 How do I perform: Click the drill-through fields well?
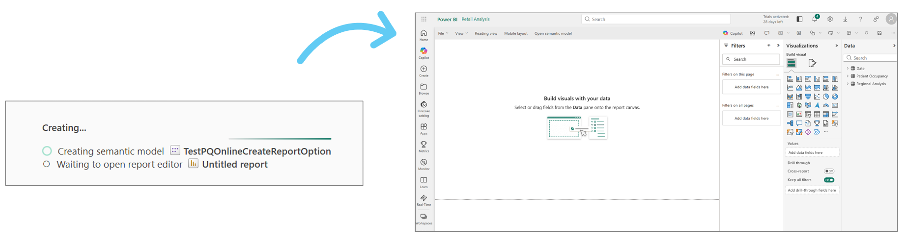click(x=812, y=190)
